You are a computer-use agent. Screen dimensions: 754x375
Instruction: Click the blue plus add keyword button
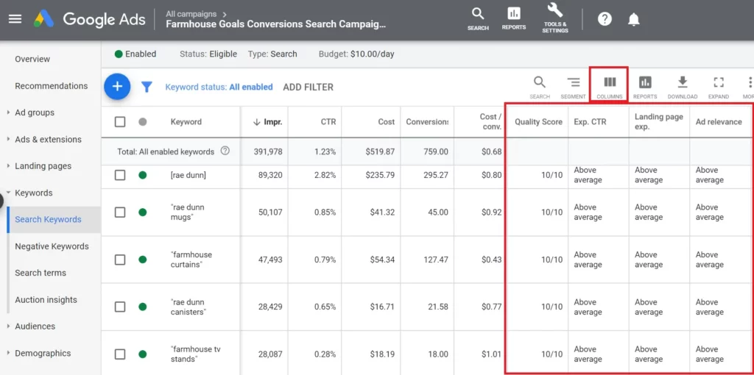click(117, 87)
